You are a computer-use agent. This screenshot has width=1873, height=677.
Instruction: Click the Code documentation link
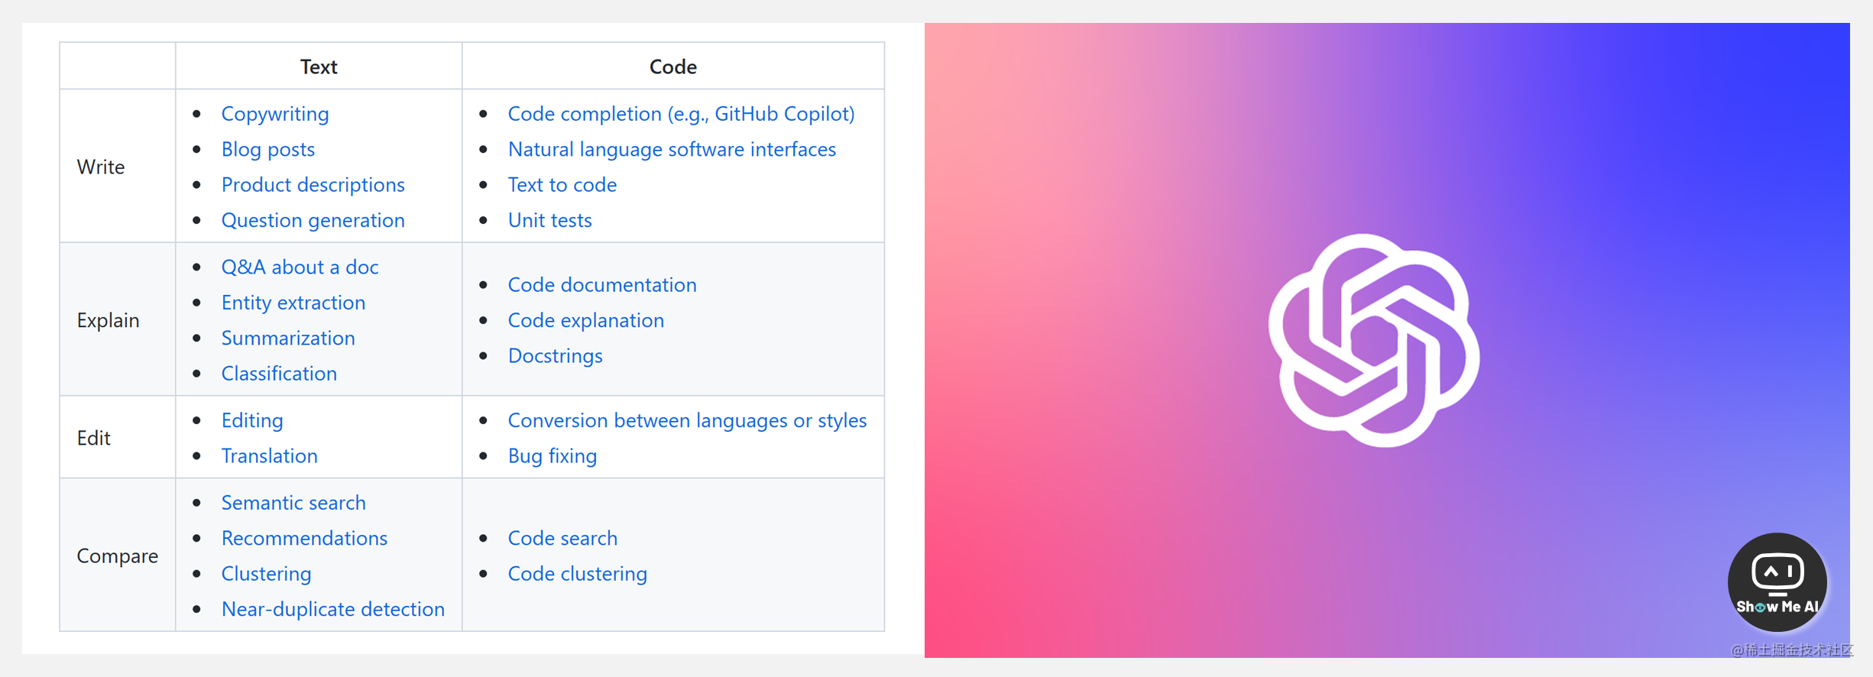[602, 285]
